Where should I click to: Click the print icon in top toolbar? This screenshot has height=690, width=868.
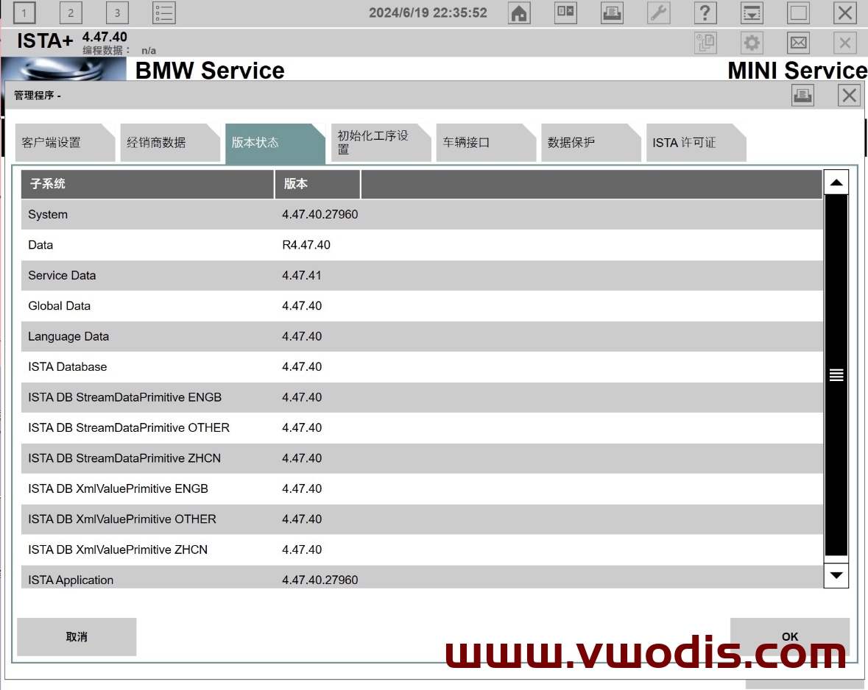pos(612,13)
